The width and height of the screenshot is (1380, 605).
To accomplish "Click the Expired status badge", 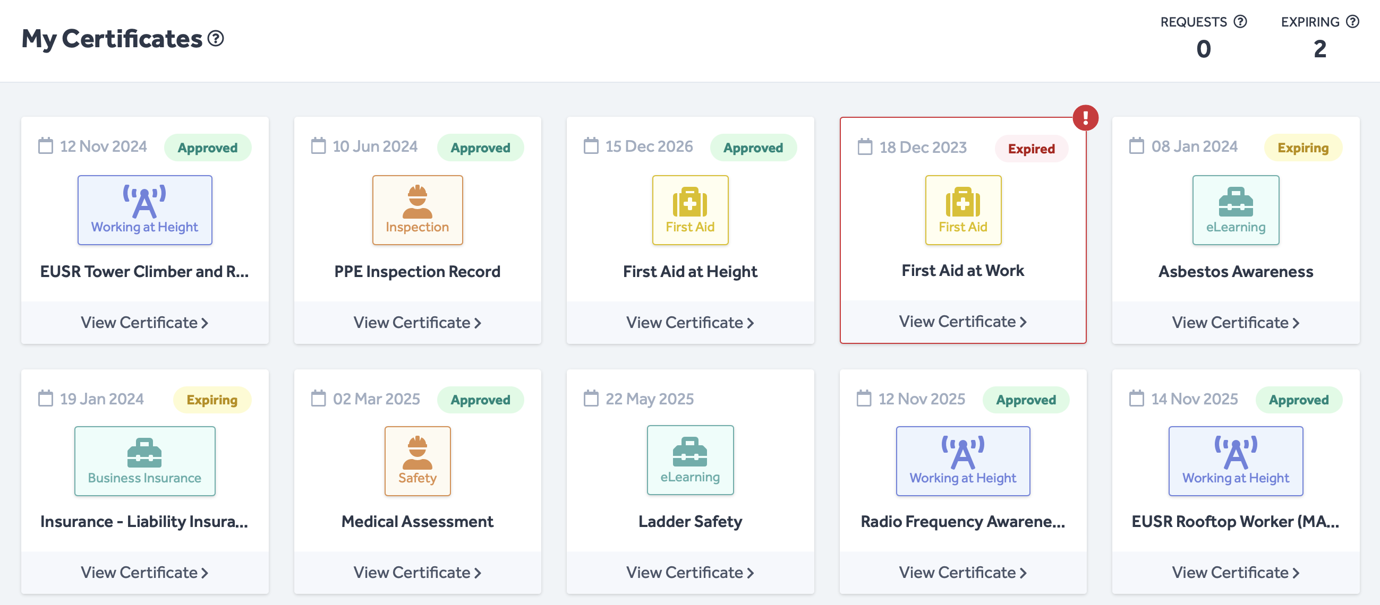I will pos(1031,148).
